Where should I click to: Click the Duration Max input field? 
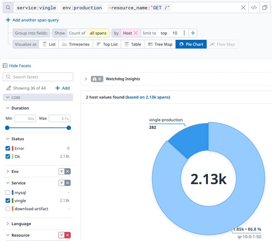[60, 119]
